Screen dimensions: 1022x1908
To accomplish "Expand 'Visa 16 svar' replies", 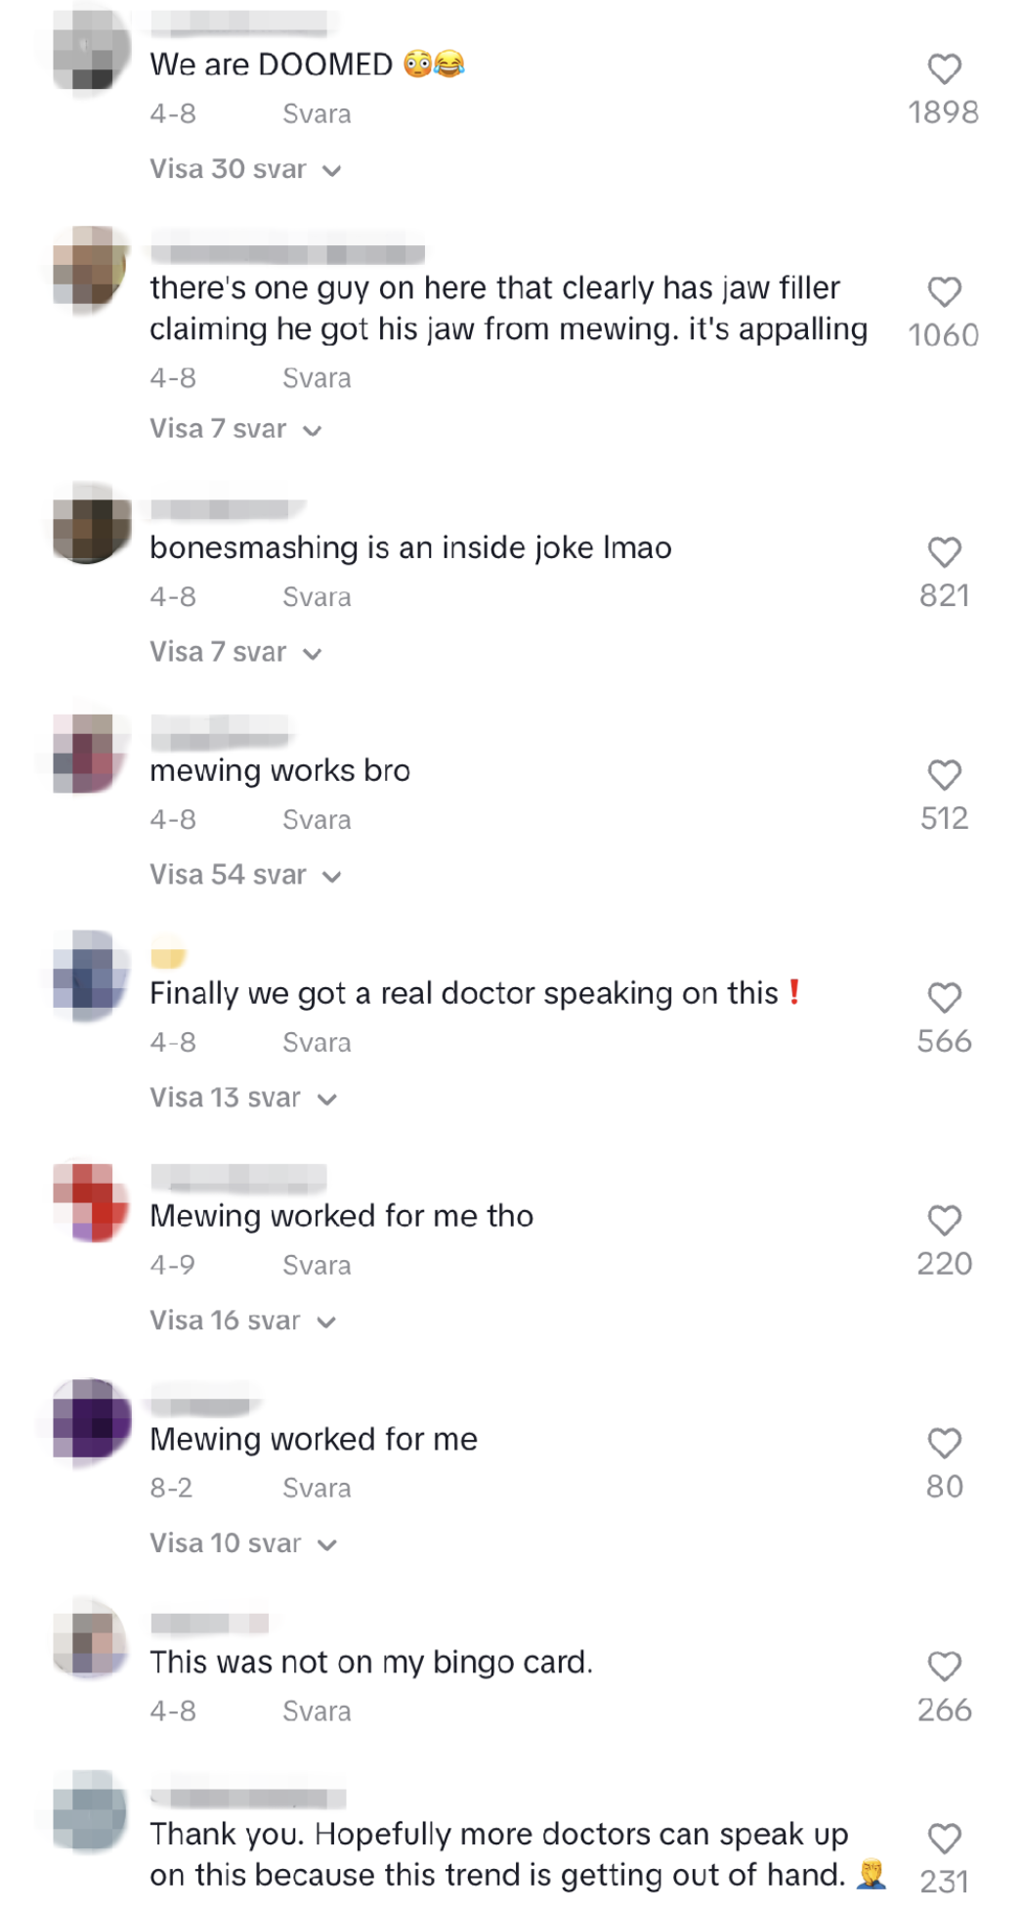I will tap(243, 1321).
